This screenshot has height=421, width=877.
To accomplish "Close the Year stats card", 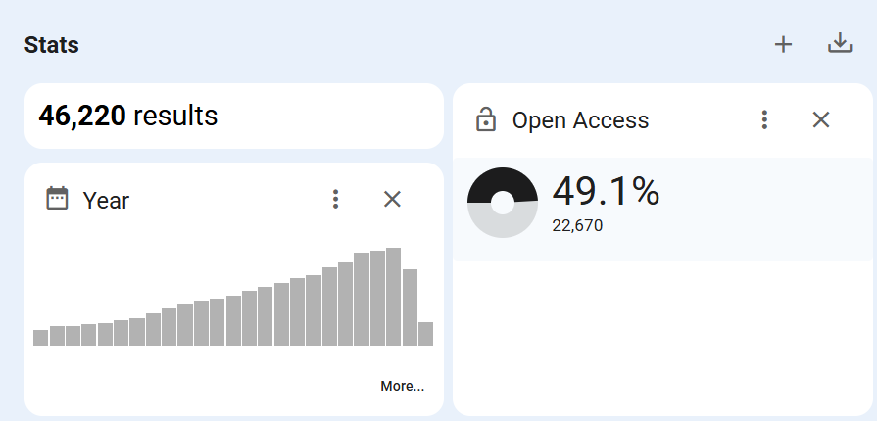I will click(x=392, y=199).
